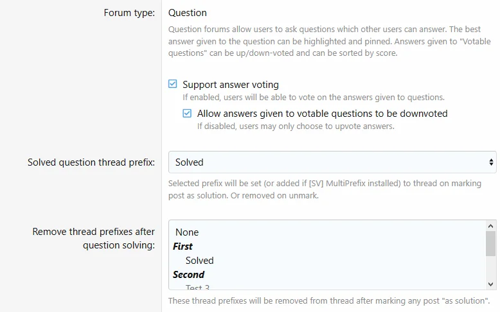Image resolution: width=500 pixels, height=312 pixels.
Task: Click the list's scroll down arrow
Action: (x=491, y=283)
